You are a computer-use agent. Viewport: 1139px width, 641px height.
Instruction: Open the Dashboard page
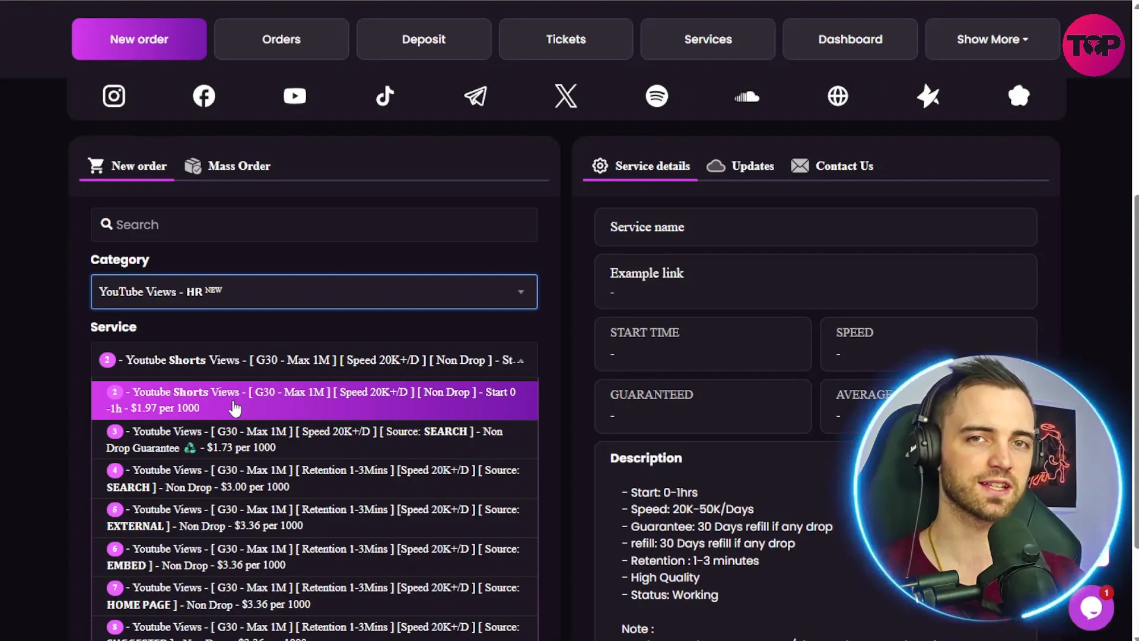coord(850,39)
